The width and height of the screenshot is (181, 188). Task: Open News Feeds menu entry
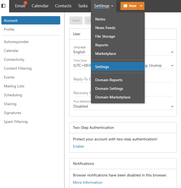[x=105, y=28]
